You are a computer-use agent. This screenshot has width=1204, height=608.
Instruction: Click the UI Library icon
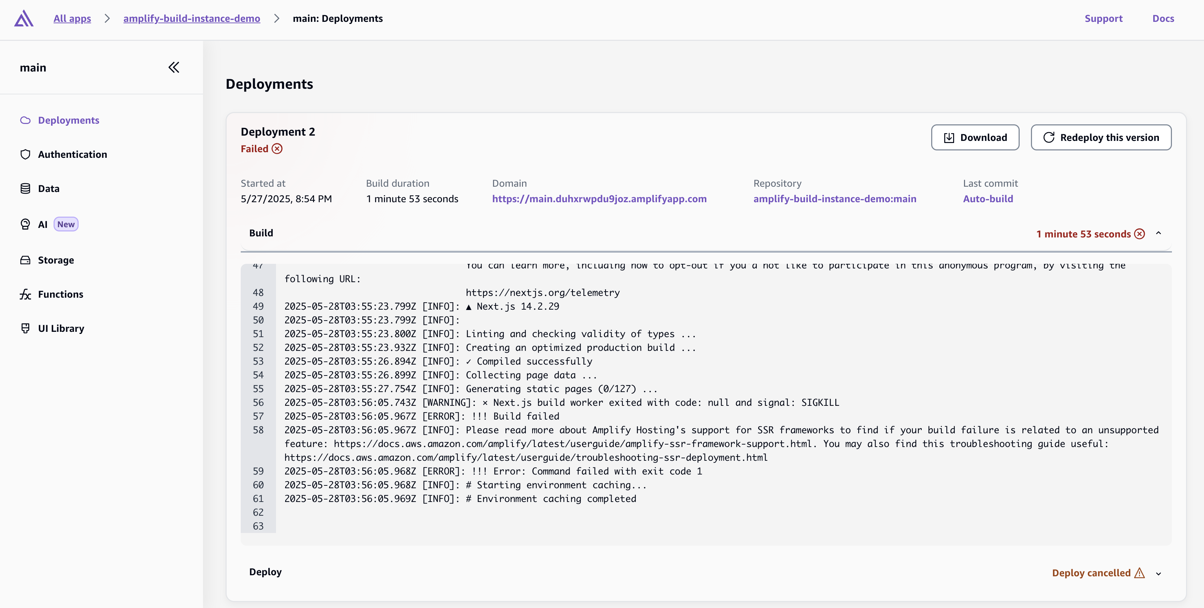pyautogui.click(x=25, y=328)
